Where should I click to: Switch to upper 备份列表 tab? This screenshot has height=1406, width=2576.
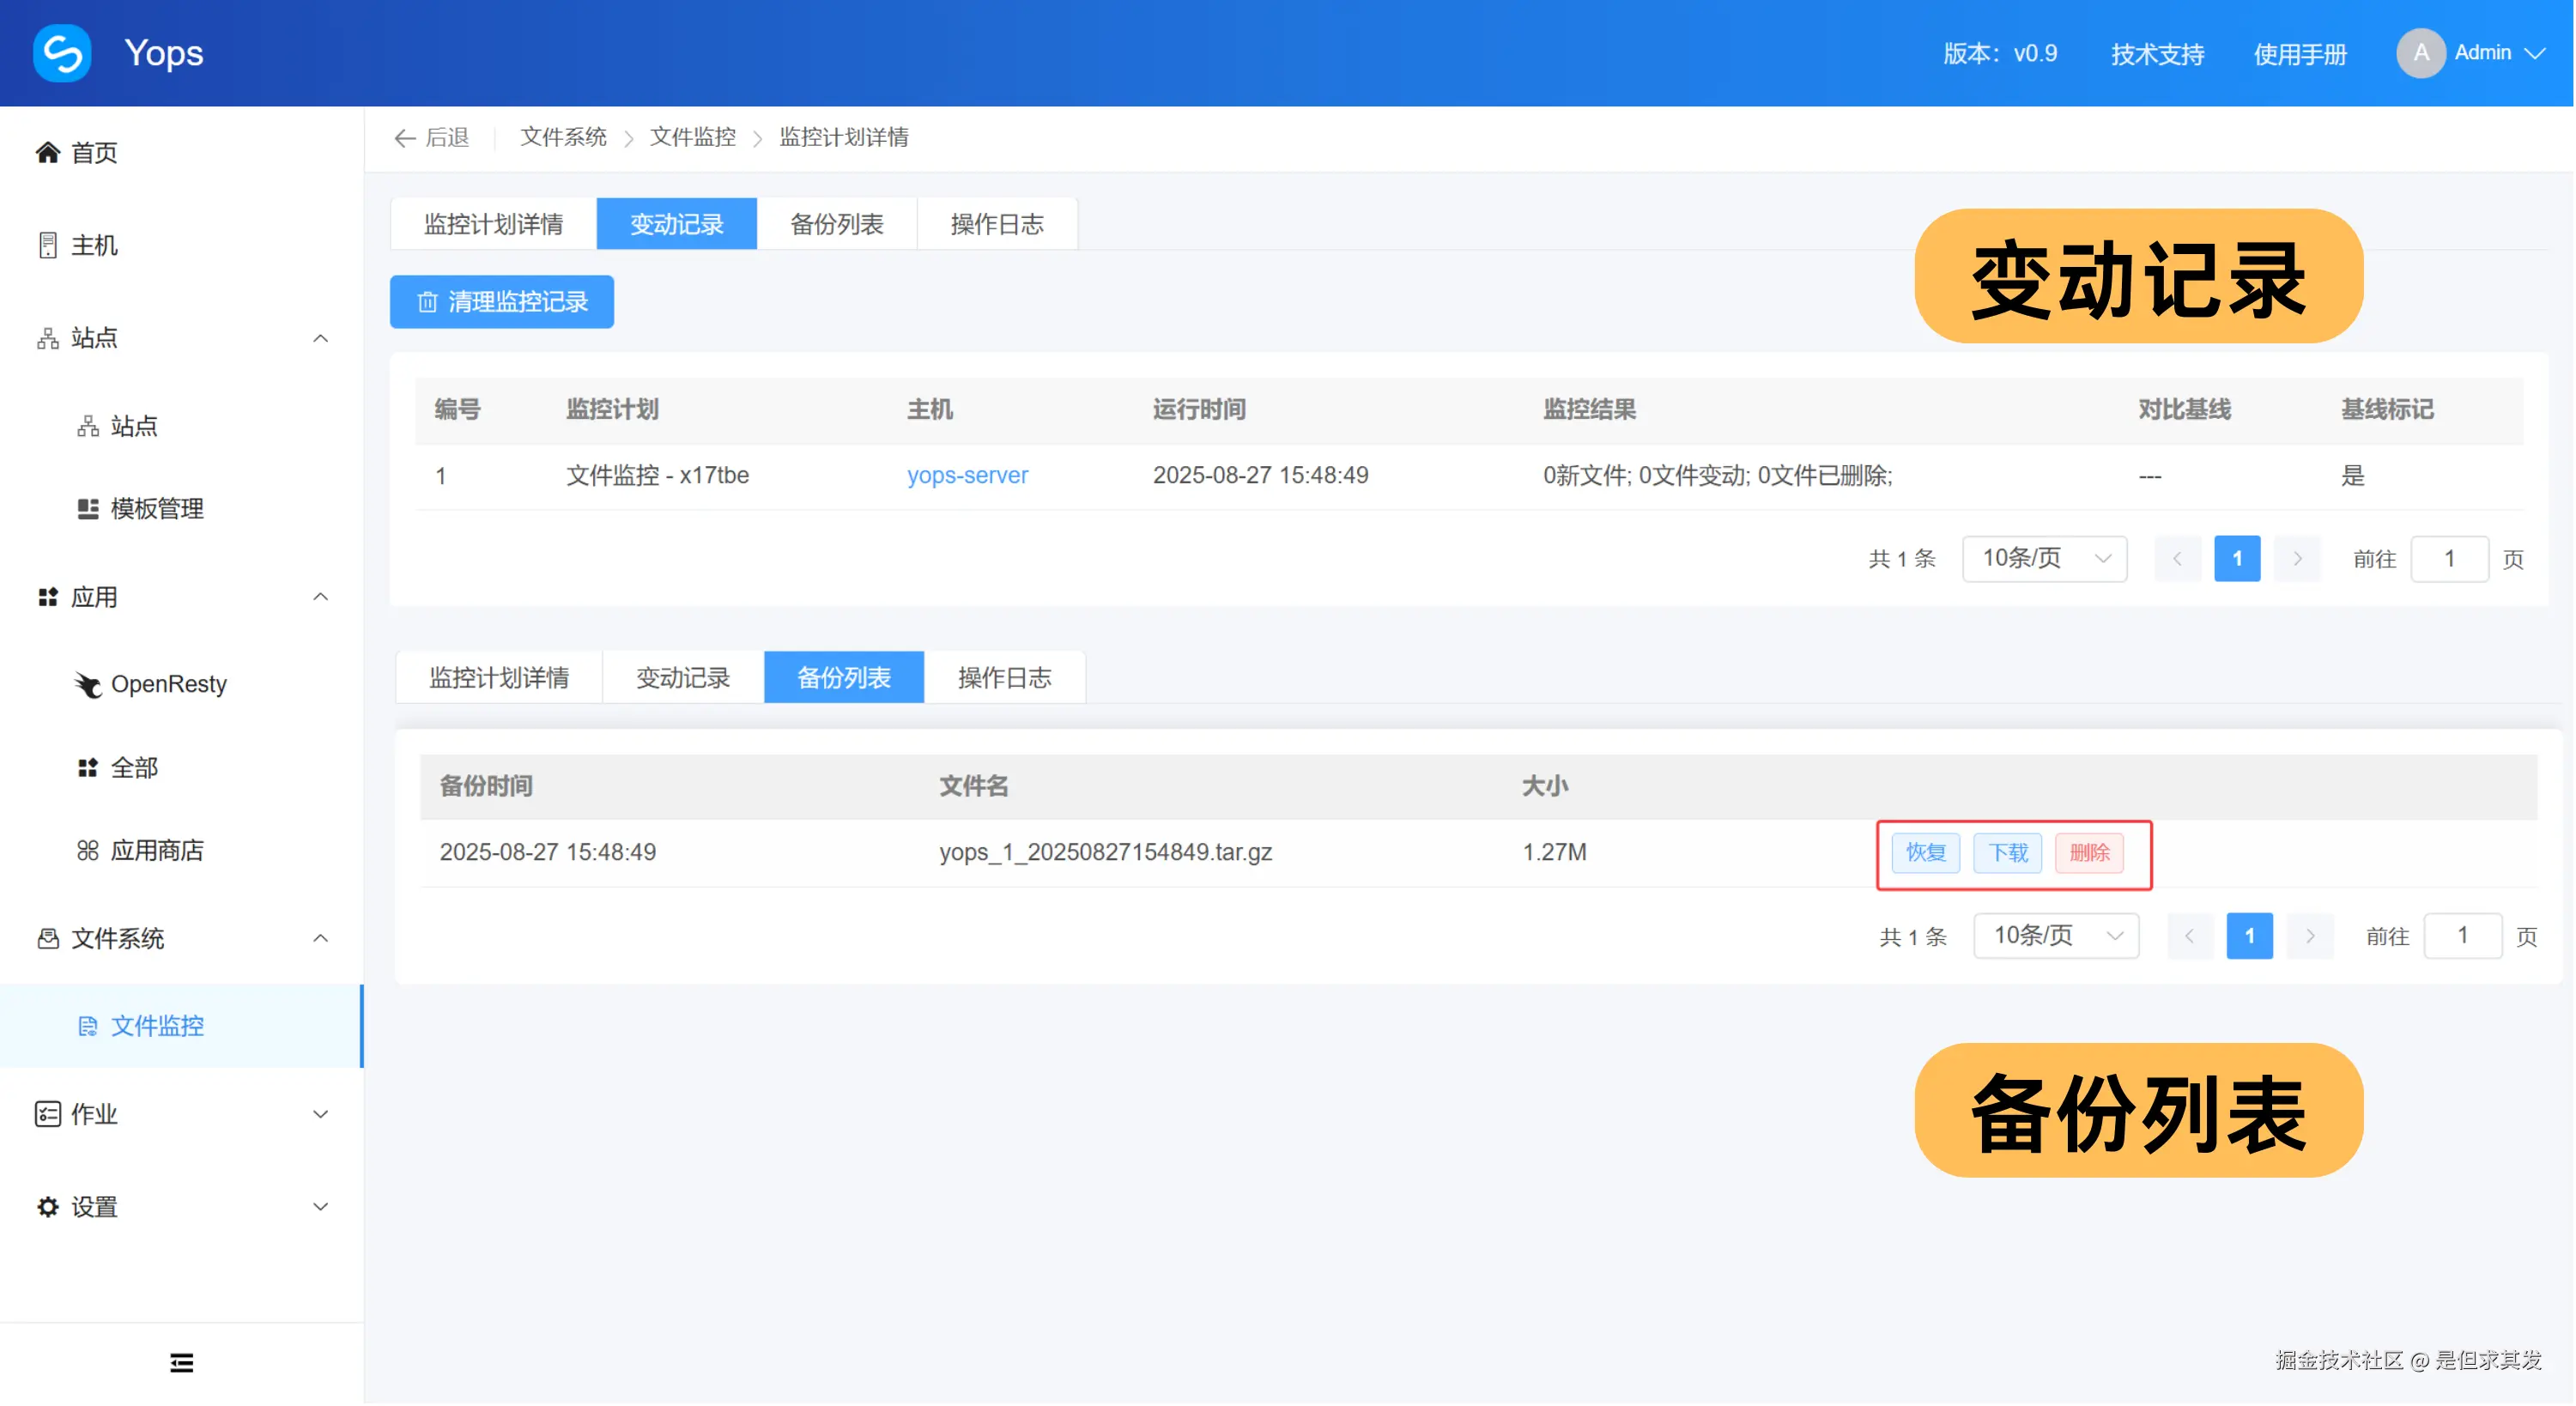point(836,224)
